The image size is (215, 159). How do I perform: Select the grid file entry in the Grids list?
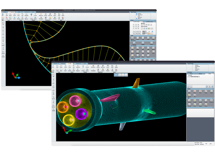point(195,76)
